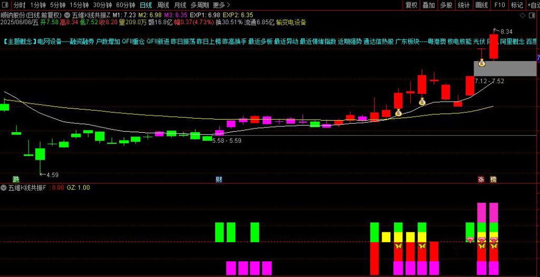This screenshot has height=277, width=540.
Task: Open the 画线 drawing tools
Action: (x=481, y=5)
